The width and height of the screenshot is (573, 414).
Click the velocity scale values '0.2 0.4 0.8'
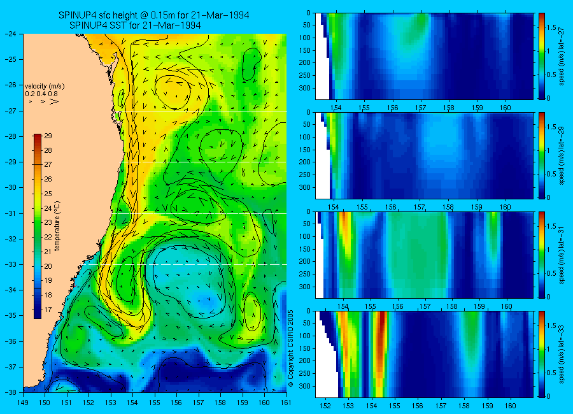click(x=41, y=94)
